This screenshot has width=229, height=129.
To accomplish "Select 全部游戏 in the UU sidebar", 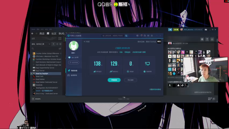I will 74,75.
